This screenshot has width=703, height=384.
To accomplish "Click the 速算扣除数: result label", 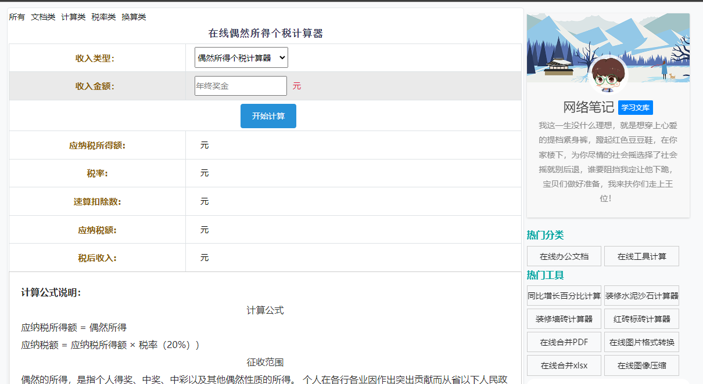I will (x=97, y=201).
